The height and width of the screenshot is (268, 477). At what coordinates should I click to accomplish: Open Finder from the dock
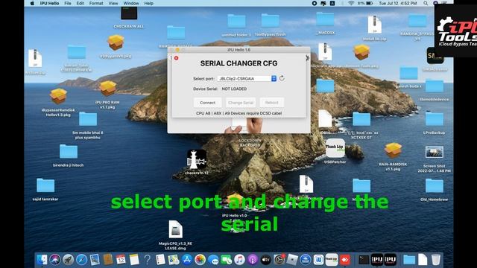(x=42, y=260)
